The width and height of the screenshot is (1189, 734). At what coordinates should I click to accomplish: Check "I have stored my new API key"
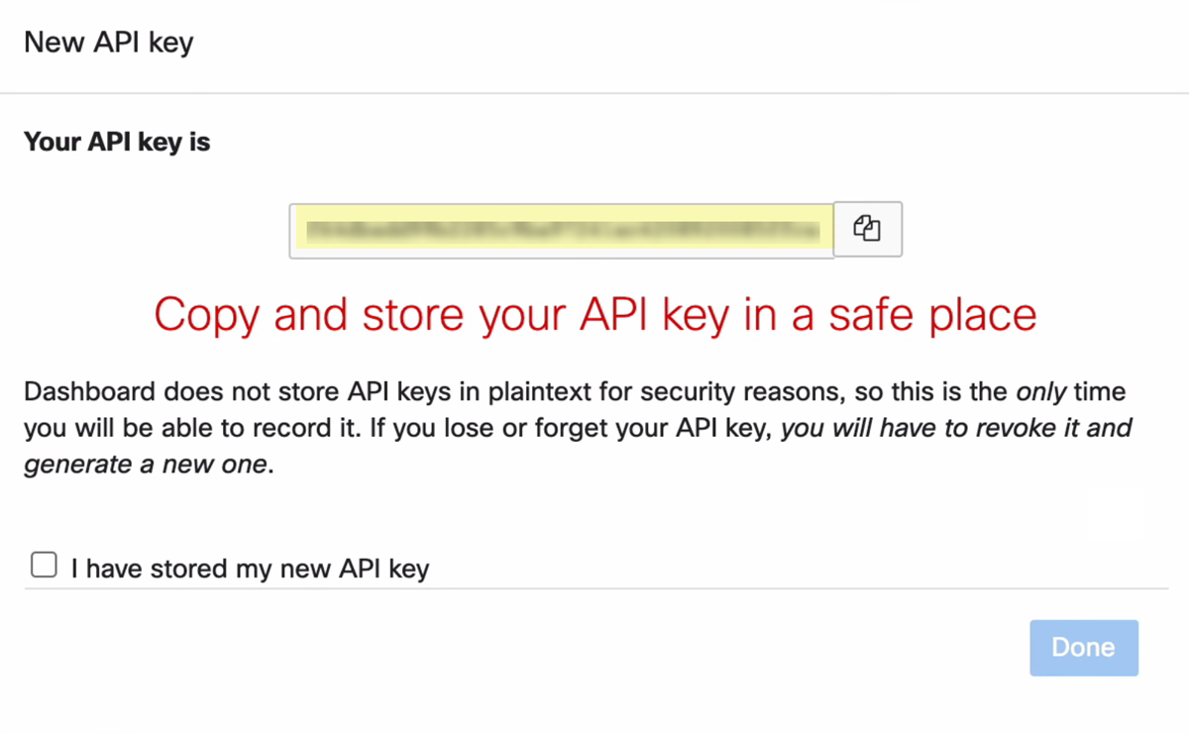[44, 566]
